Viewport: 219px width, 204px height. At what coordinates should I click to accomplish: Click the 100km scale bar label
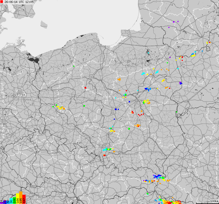214,201
